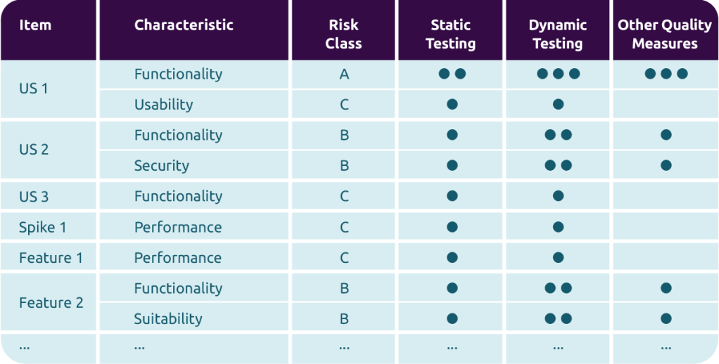Click the Other Quality Measures header
Viewport: 719px width, 364px height.
pos(665,34)
